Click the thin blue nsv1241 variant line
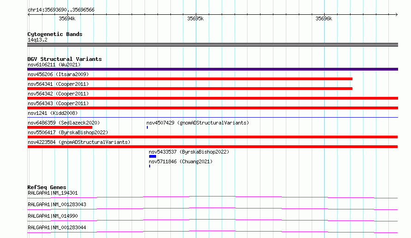 point(212,117)
